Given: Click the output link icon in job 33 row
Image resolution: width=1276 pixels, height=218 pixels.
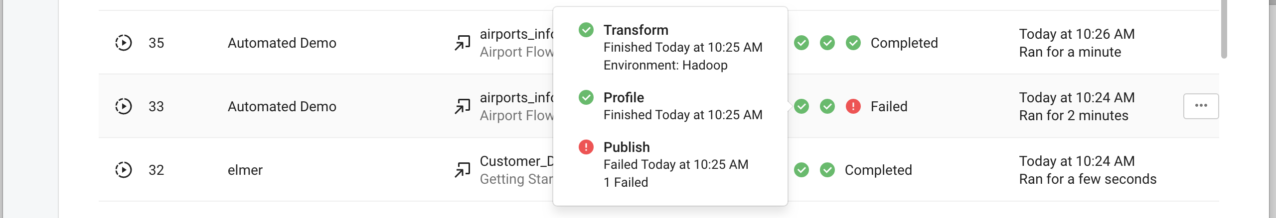Looking at the screenshot, I should click(x=463, y=106).
